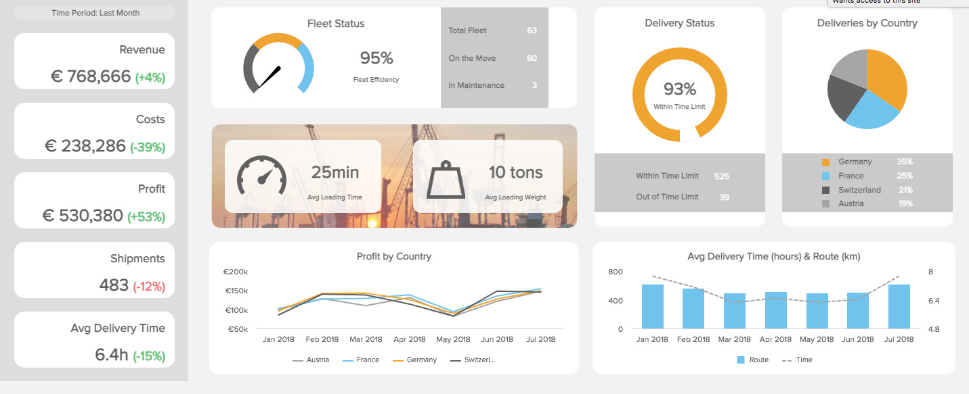The image size is (969, 394).
Task: Click the Fleet Status panel title
Action: pyautogui.click(x=336, y=24)
